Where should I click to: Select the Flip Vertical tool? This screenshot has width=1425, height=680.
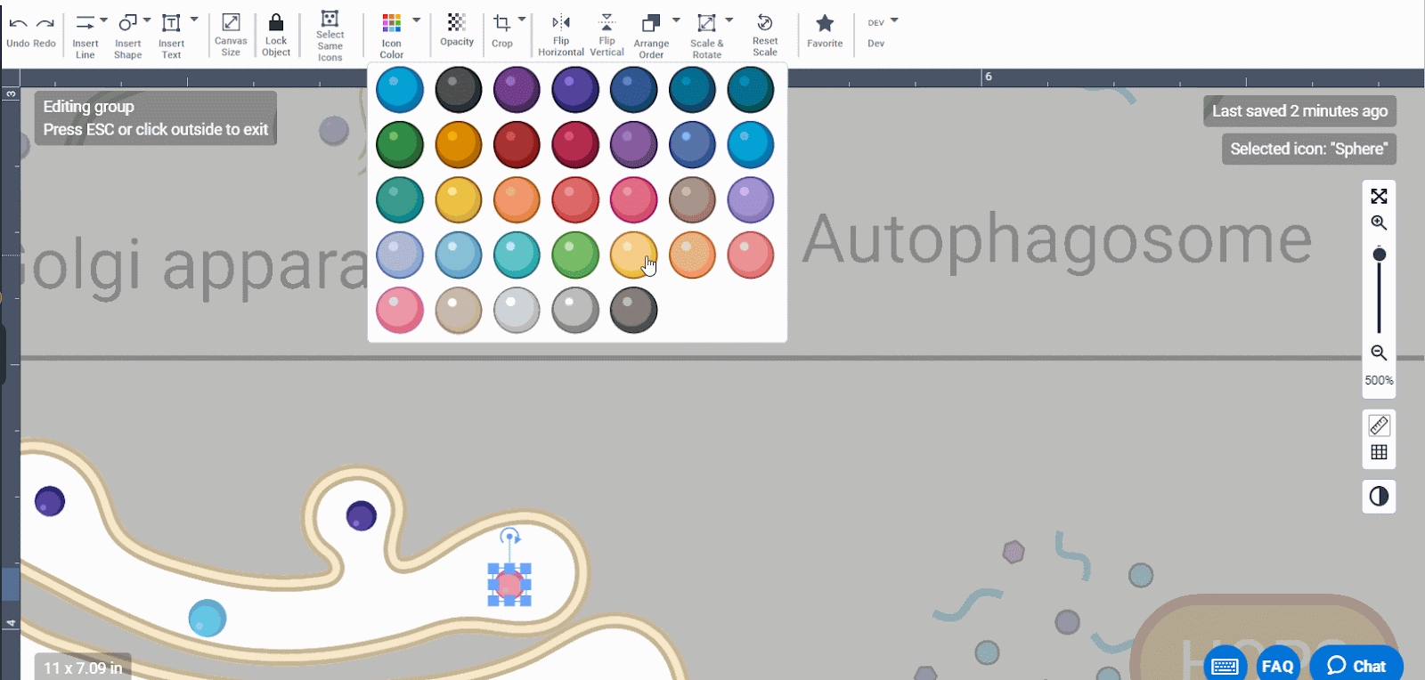[607, 23]
